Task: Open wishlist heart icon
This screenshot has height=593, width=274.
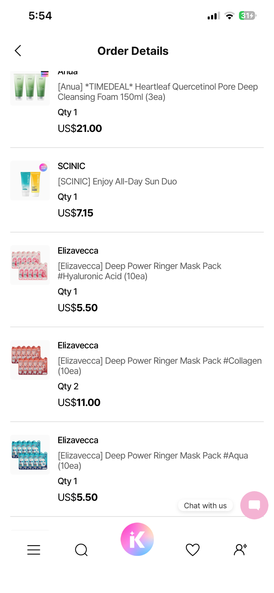Action: 193,550
